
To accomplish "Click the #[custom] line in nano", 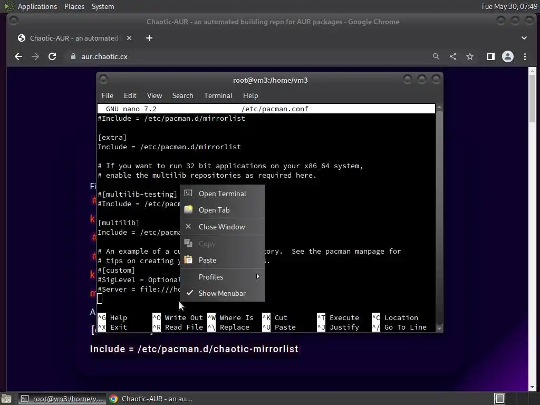I will [117, 271].
